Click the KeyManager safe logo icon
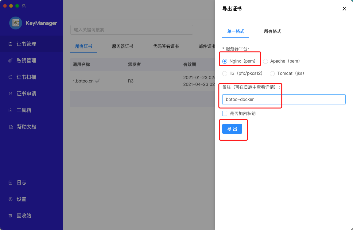Viewport: 353px width, 230px height. pyautogui.click(x=15, y=23)
